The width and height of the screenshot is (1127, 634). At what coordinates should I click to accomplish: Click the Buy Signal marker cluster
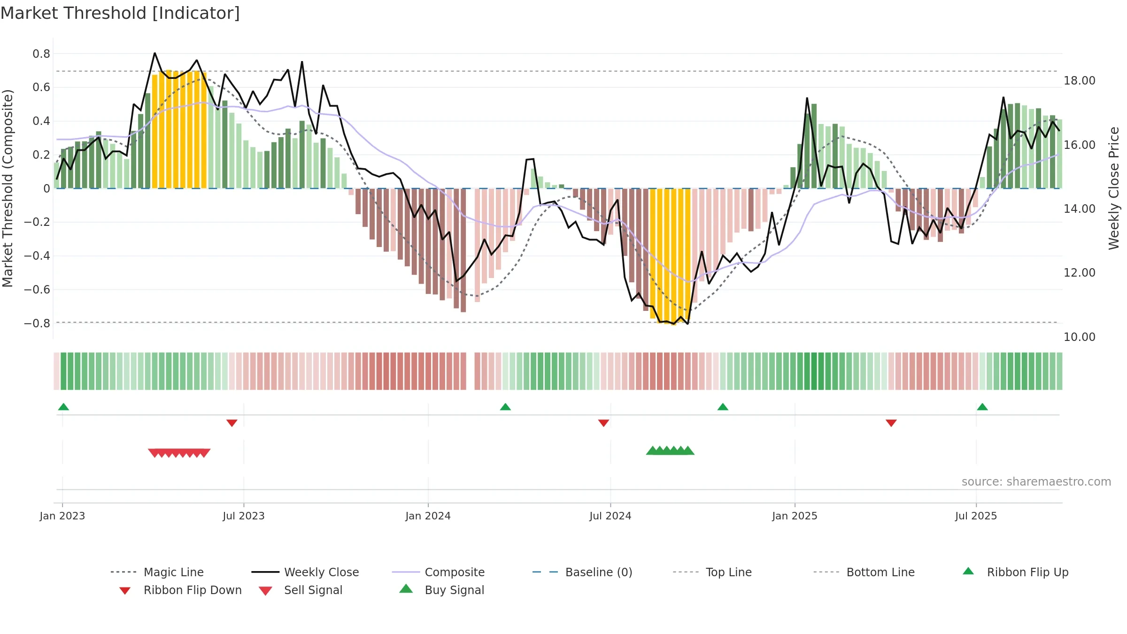[x=670, y=450]
